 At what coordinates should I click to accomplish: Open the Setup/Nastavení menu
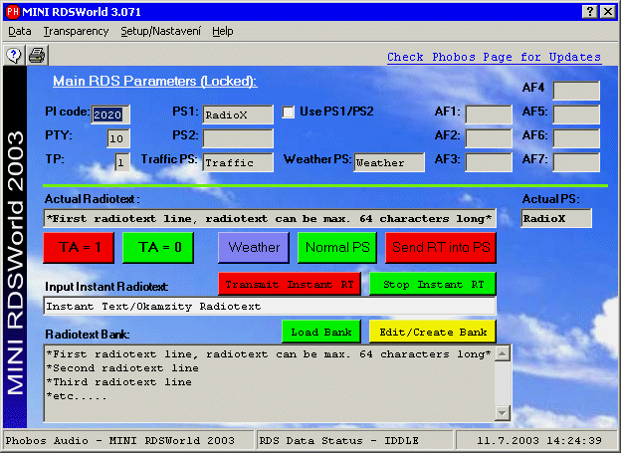[x=160, y=31]
